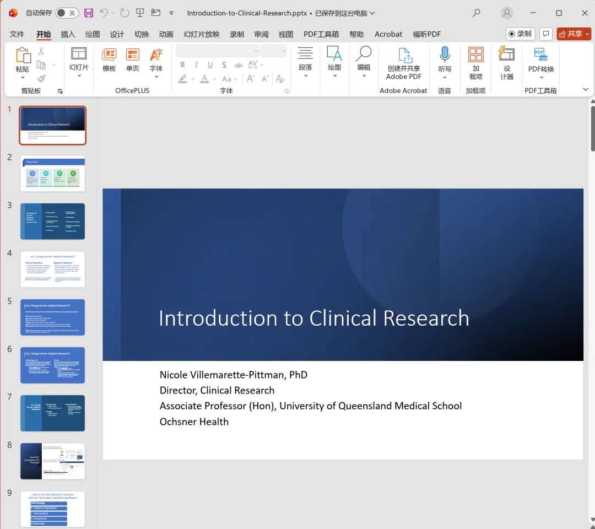
Task: Toggle Bold formatting button
Action: (x=182, y=65)
